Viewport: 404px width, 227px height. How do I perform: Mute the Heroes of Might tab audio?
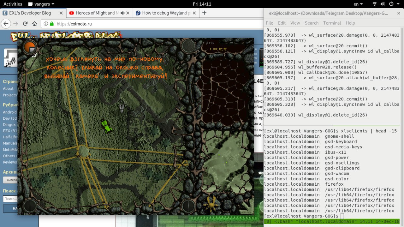(x=123, y=13)
